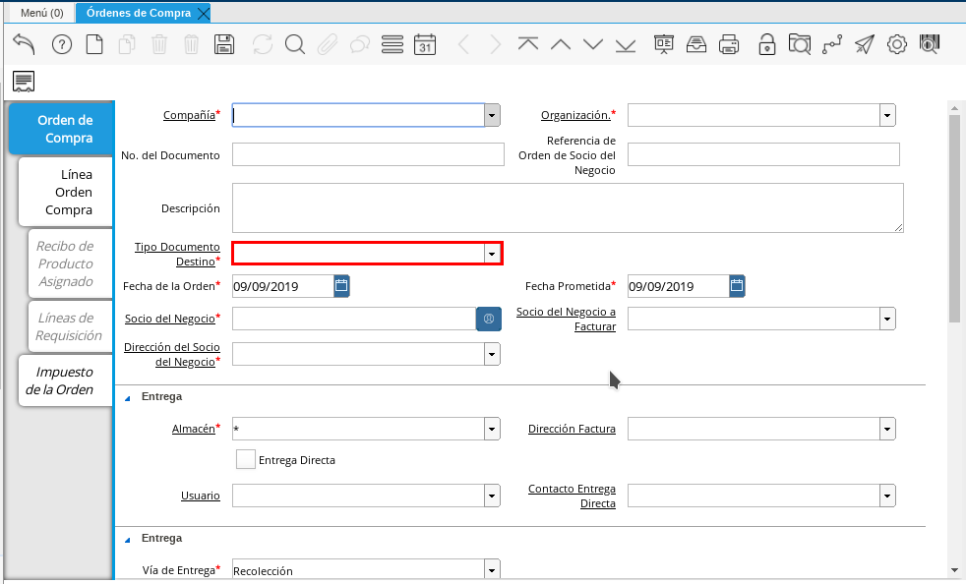Open the record search magnifier icon
This screenshot has width=966, height=584.
[x=295, y=44]
